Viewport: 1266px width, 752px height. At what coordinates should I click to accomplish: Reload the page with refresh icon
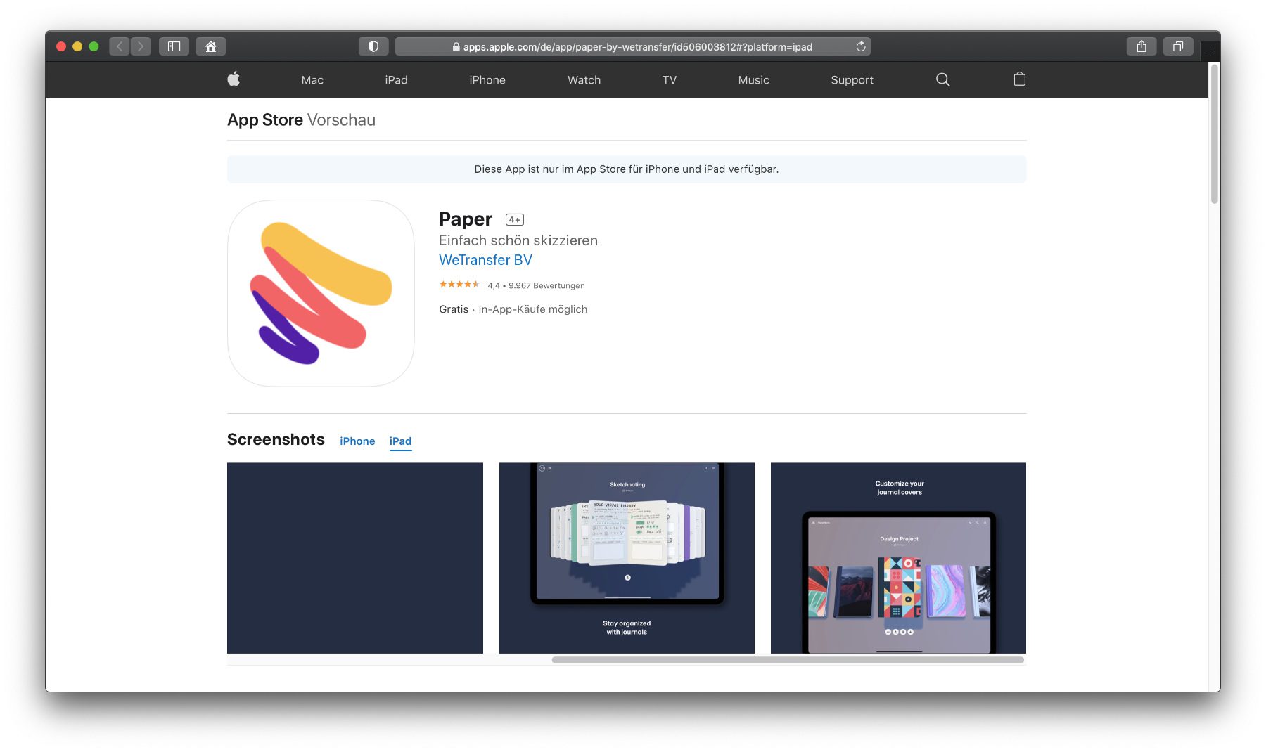click(x=860, y=46)
